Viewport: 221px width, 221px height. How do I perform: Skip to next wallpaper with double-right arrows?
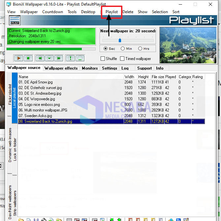tap(59, 58)
